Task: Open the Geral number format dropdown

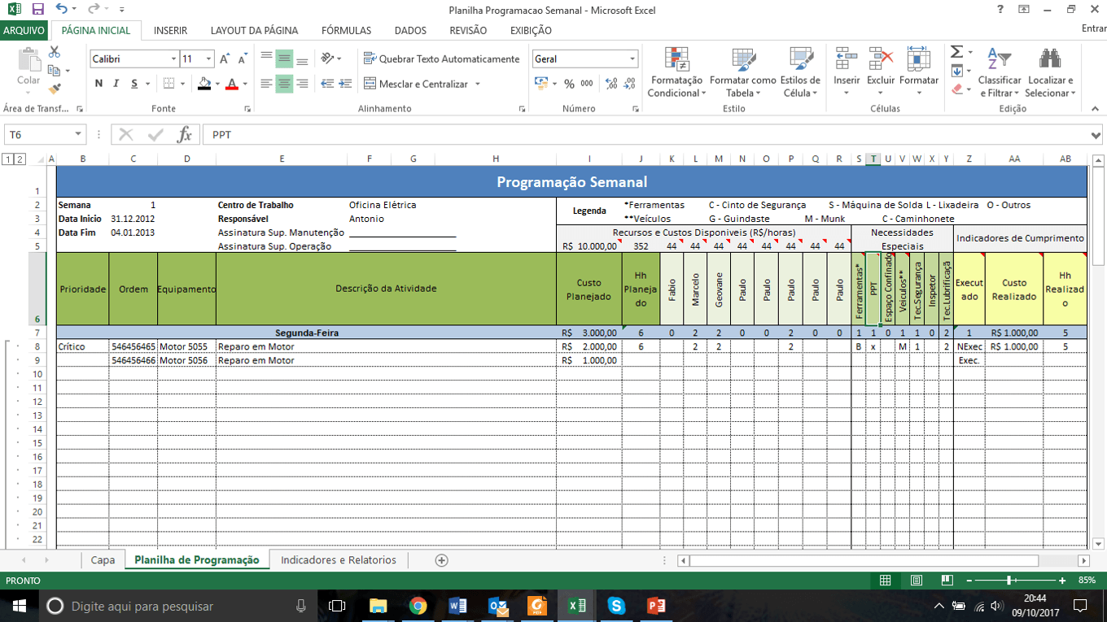Action: tap(632, 59)
